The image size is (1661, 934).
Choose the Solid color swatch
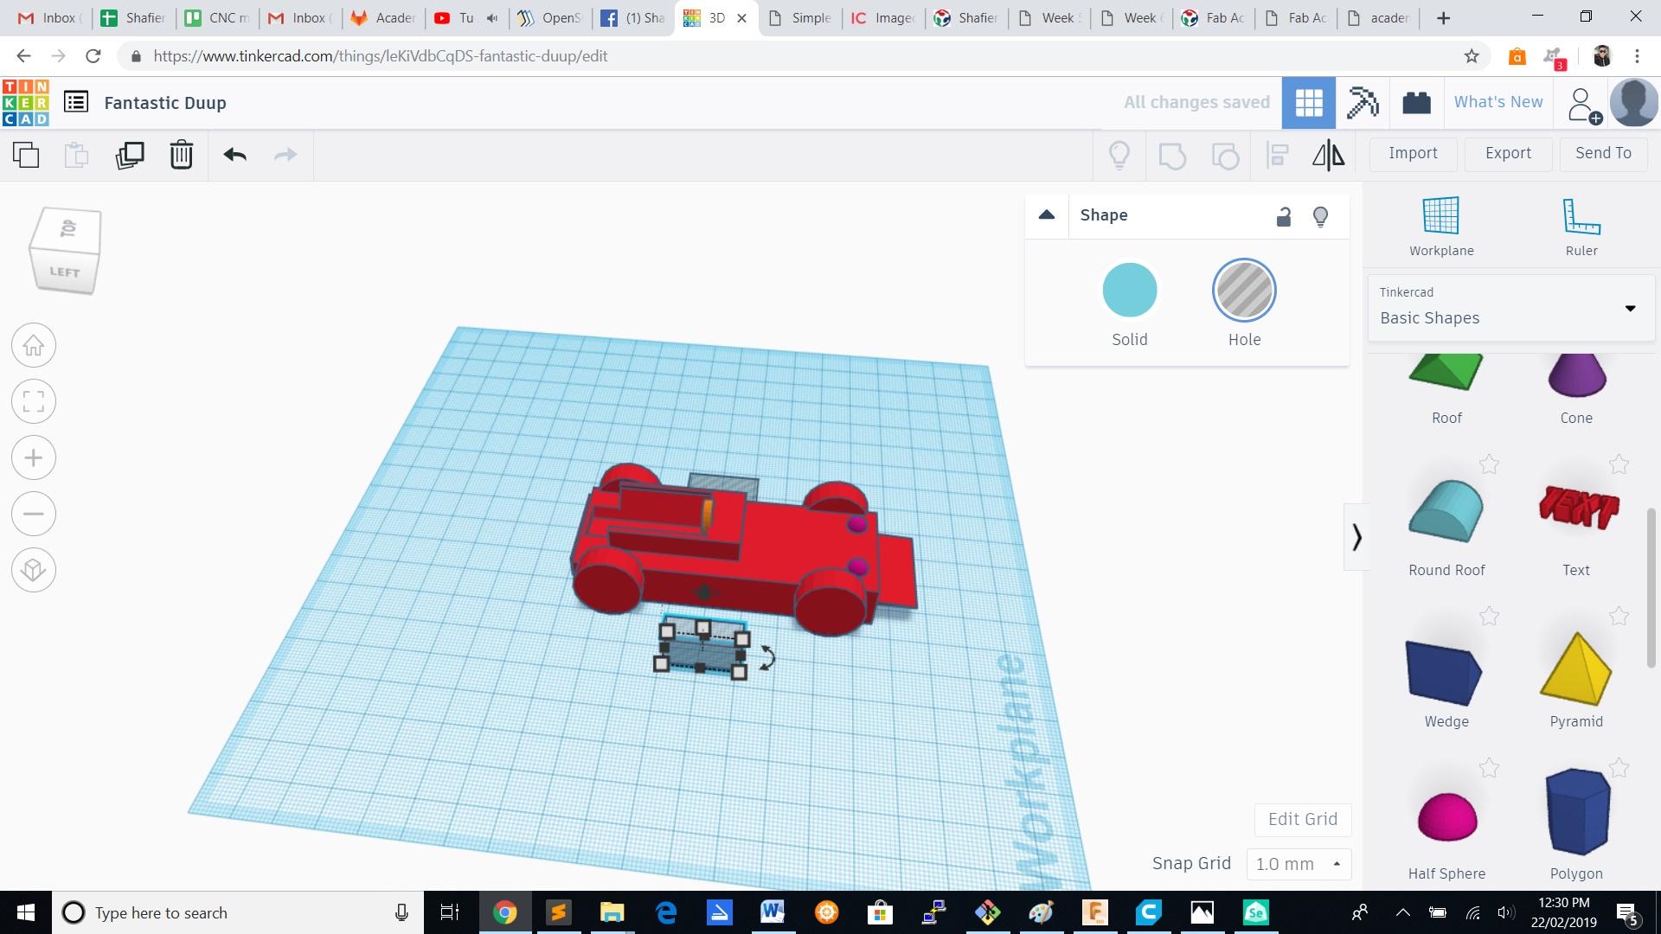1129,291
